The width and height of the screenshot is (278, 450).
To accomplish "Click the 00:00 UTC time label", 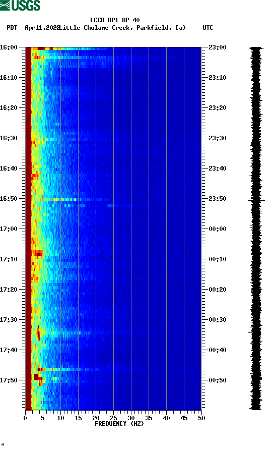I will pos(218,229).
